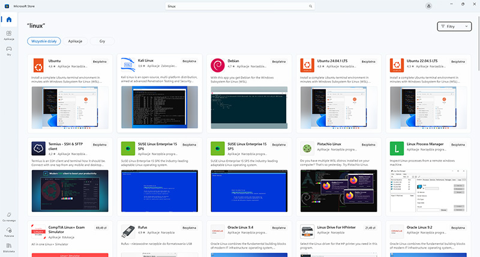Click the Rufus title text

tap(142, 228)
